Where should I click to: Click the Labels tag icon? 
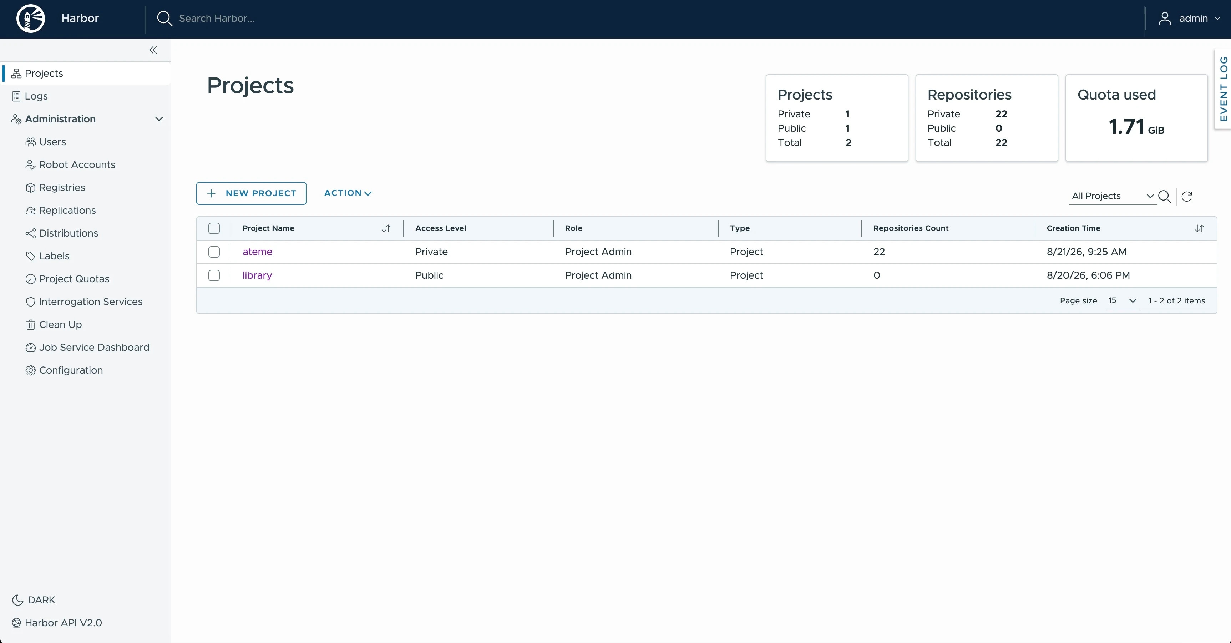31,256
